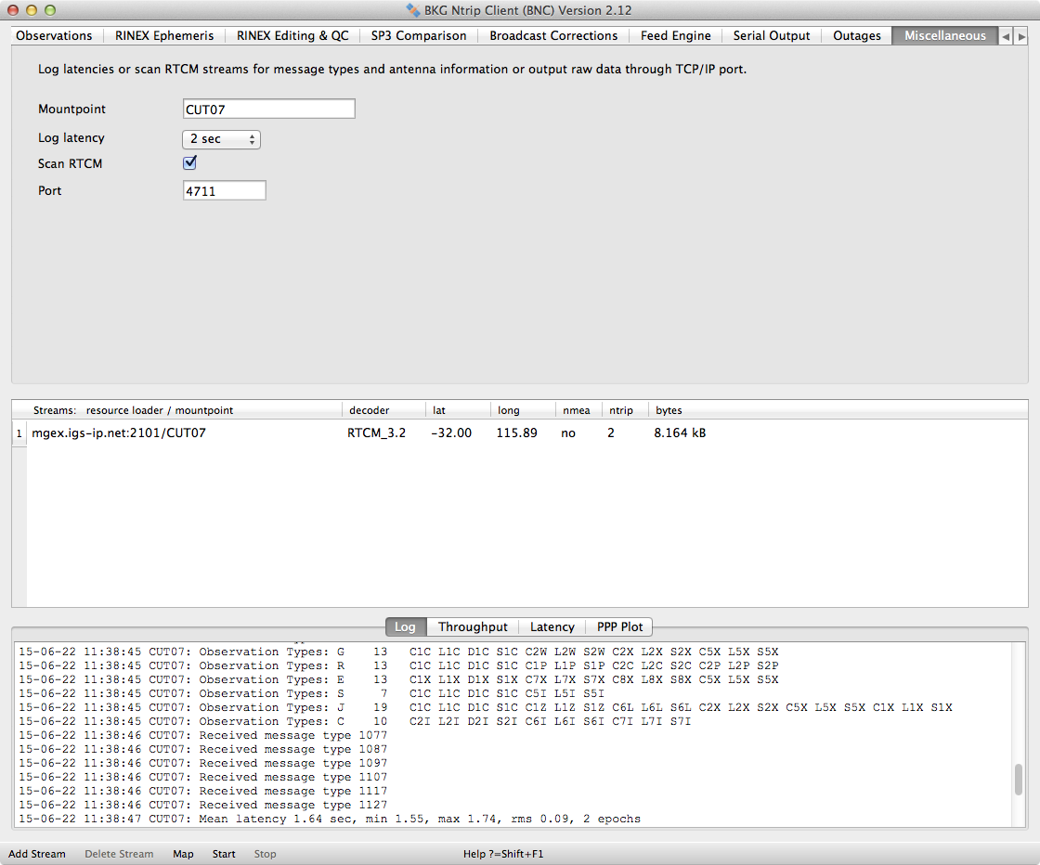Show the Throughput tab
Image resolution: width=1040 pixels, height=865 pixels.
point(473,626)
